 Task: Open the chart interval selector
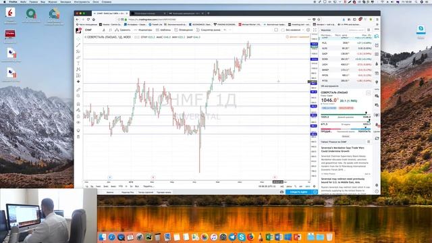pos(103,30)
